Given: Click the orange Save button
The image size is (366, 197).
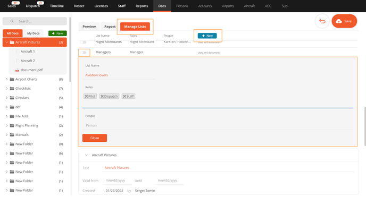Looking at the screenshot, I should pos(344,21).
